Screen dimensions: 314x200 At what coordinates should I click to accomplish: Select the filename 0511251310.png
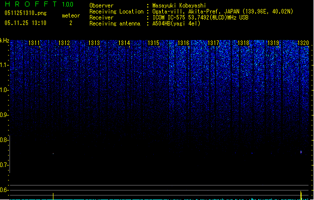25,13
